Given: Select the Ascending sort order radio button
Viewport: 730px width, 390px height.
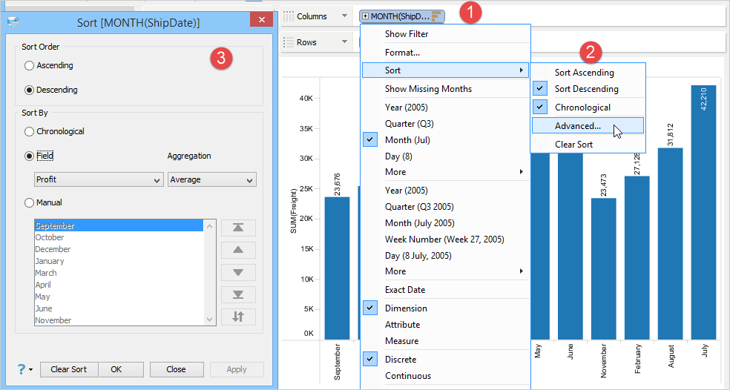Looking at the screenshot, I should pos(30,66).
